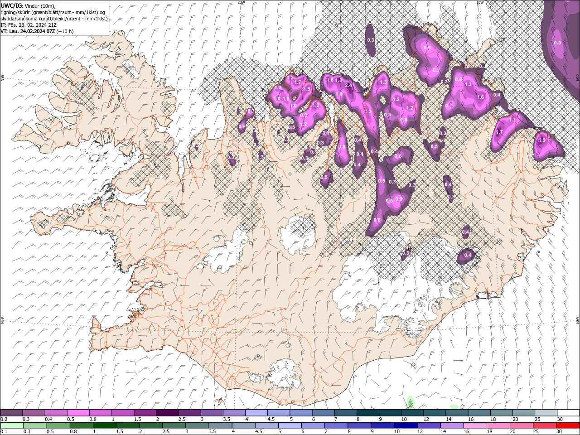
Task: Click the grey-green 2.5 rain-scale swatch
Action: click(x=174, y=425)
